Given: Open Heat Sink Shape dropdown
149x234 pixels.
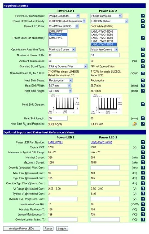Looking at the screenshot, I should (x=60, y=80).
